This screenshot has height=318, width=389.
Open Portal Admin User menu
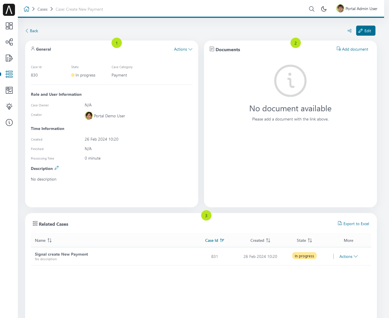(x=357, y=9)
